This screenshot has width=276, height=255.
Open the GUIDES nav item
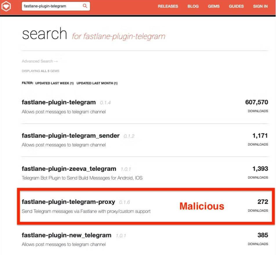click(236, 6)
